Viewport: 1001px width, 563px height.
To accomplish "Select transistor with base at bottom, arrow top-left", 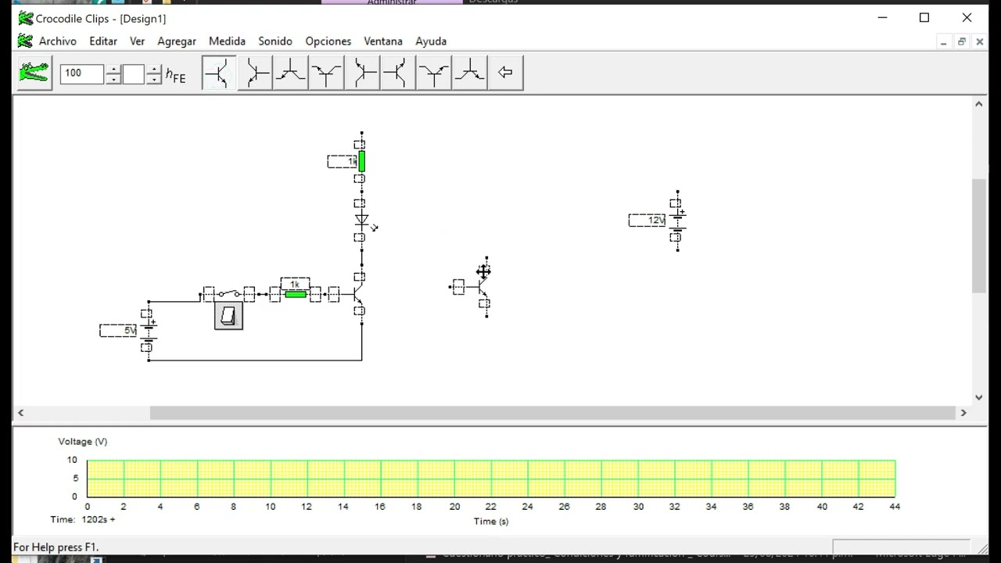I will point(326,73).
